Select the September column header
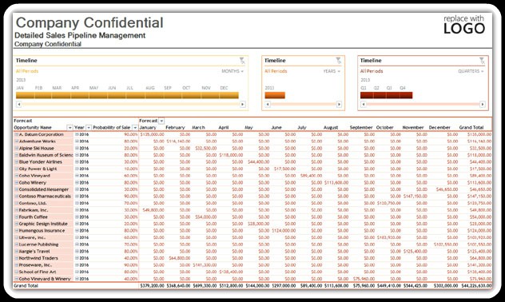Viewport: 505px width, 302px height. click(x=361, y=128)
